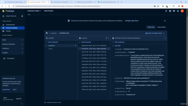Bookmark this page with star icon
This screenshot has height=106, width=188.
point(158,6)
